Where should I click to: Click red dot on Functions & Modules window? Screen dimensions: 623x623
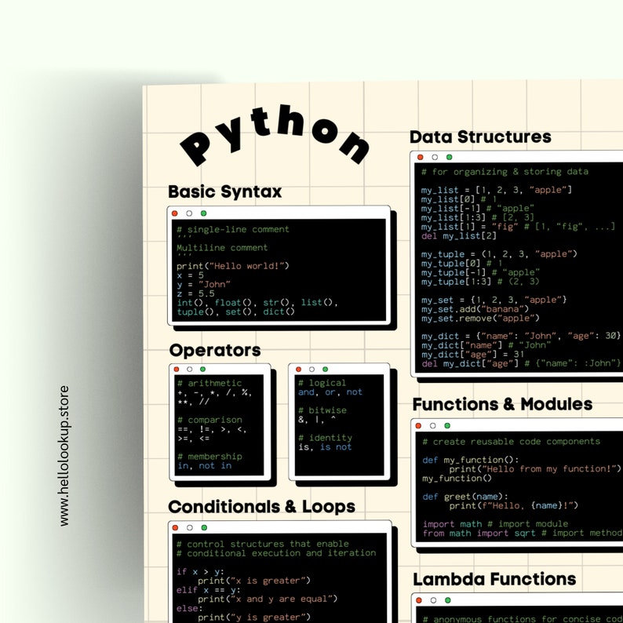pos(418,425)
